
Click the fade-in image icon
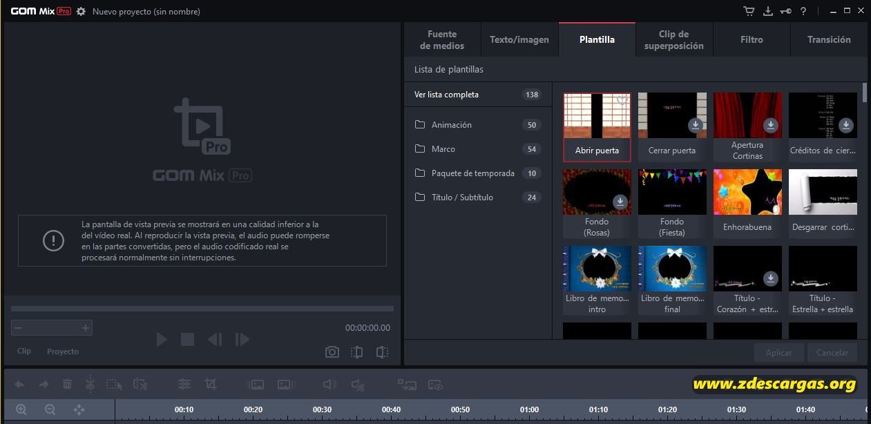pos(256,385)
